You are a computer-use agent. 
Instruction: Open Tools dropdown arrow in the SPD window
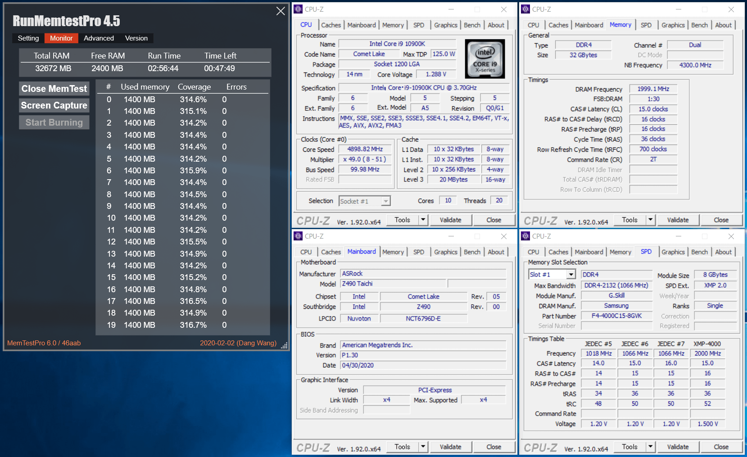tap(650, 447)
